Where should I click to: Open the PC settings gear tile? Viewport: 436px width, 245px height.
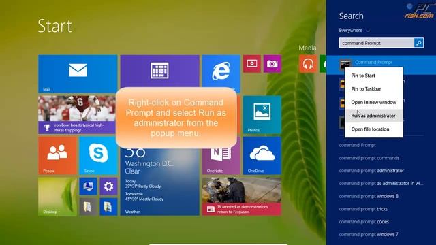pyautogui.click(x=108, y=186)
